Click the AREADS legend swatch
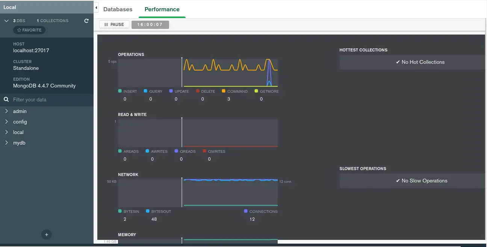 point(120,151)
